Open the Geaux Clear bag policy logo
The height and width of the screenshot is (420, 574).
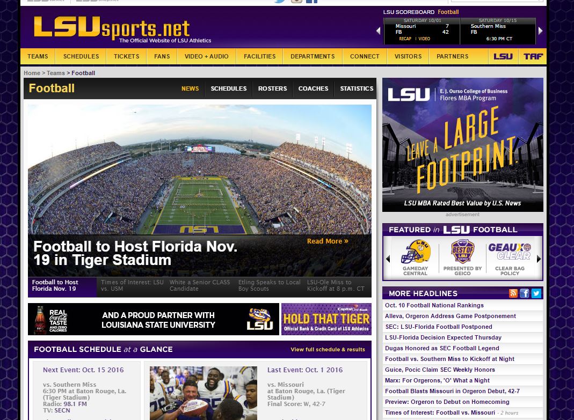pos(510,252)
